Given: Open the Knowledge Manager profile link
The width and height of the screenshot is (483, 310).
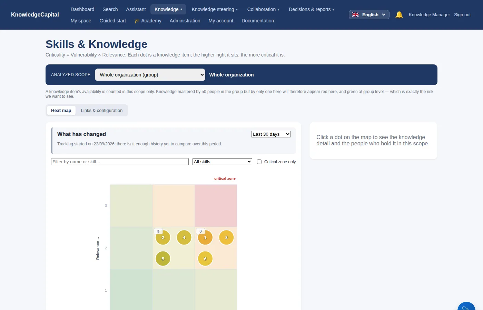Looking at the screenshot, I should pos(429,14).
